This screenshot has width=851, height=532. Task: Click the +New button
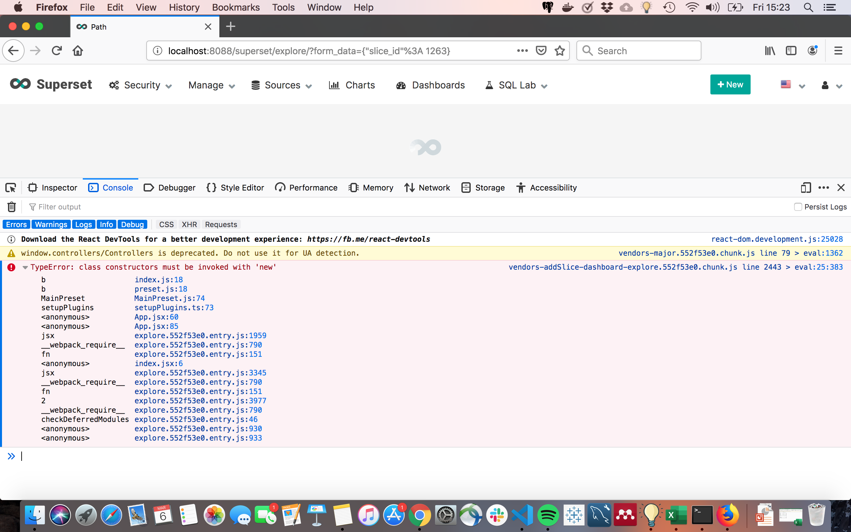pyautogui.click(x=730, y=84)
